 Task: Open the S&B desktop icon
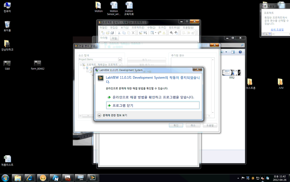(7, 65)
